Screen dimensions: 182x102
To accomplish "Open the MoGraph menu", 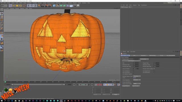I will pyautogui.click(x=58, y=3).
